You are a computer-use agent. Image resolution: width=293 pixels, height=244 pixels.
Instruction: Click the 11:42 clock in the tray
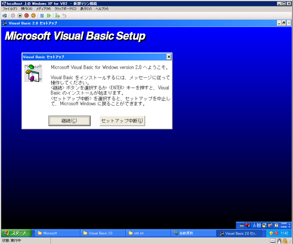point(284,233)
